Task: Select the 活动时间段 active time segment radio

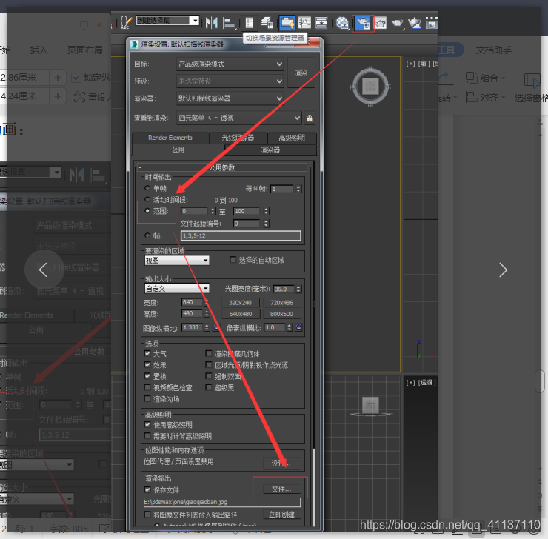Action: tap(147, 199)
